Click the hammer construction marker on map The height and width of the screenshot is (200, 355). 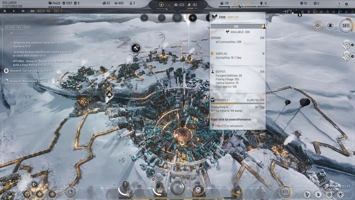click(x=136, y=48)
